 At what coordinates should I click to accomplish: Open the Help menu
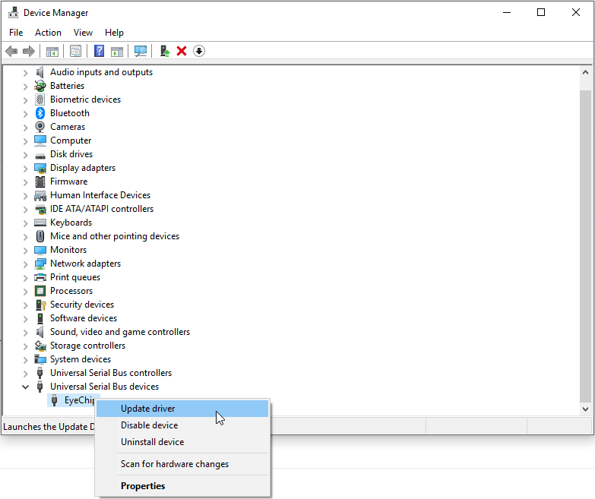point(114,33)
